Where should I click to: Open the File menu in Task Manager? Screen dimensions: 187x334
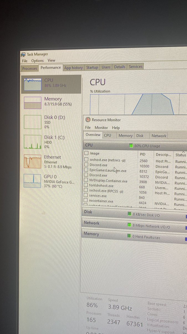[x=25, y=61]
